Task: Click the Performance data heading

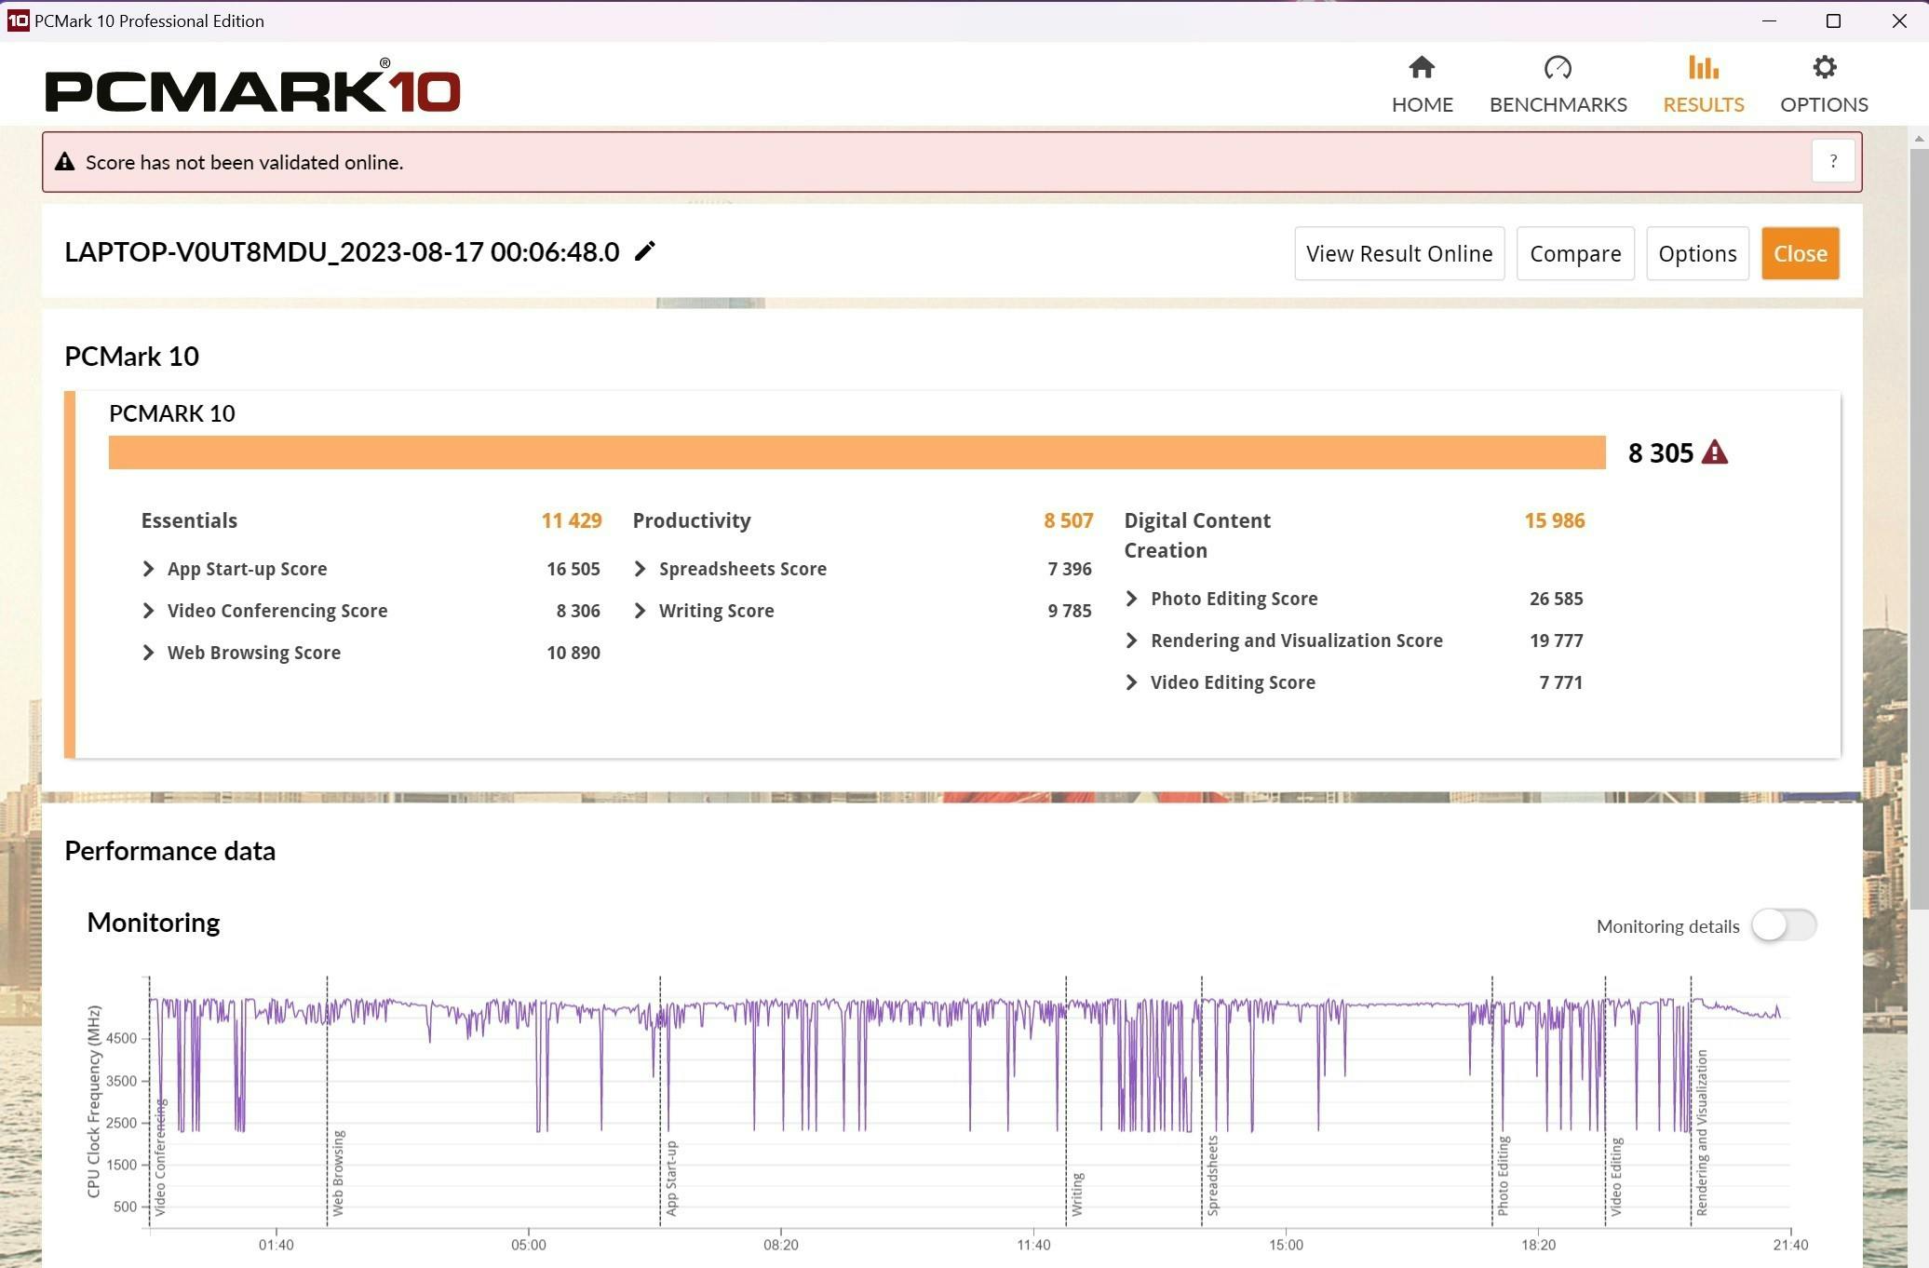Action: 169,851
